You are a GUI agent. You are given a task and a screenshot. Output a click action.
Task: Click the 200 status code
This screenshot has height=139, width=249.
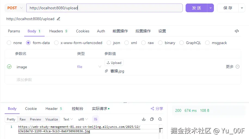tap(178, 110)
